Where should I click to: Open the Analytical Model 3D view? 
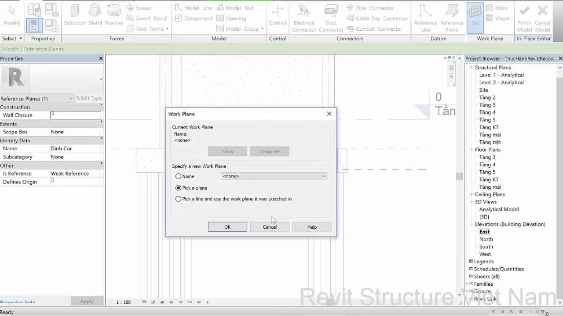499,209
